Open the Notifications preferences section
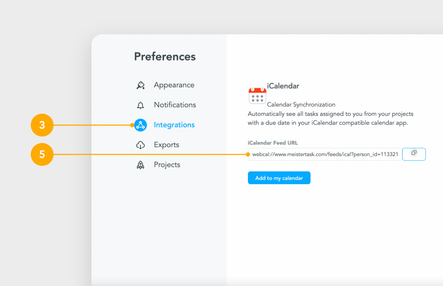The width and height of the screenshot is (443, 286). pos(175,105)
